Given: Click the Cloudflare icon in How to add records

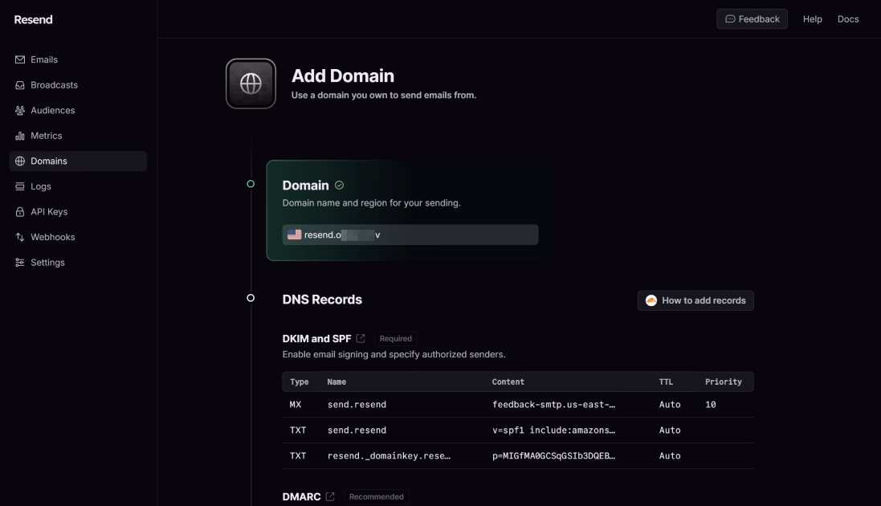Looking at the screenshot, I should (651, 300).
